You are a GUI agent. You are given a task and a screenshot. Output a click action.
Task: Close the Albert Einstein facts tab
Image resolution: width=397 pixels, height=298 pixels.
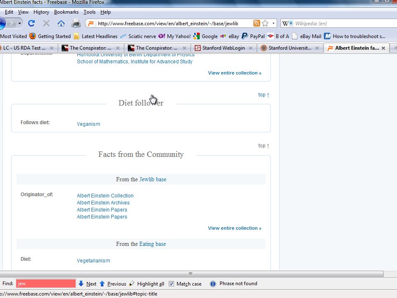[x=383, y=48]
